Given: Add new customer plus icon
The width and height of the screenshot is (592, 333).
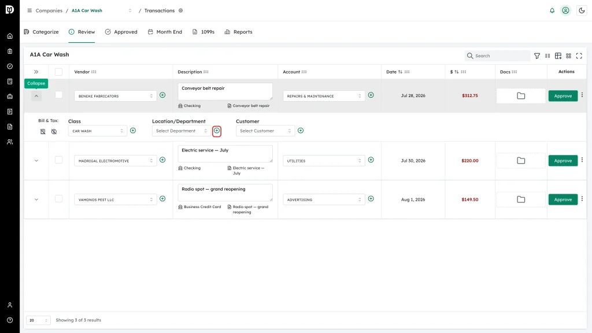Looking at the screenshot, I should (x=301, y=131).
